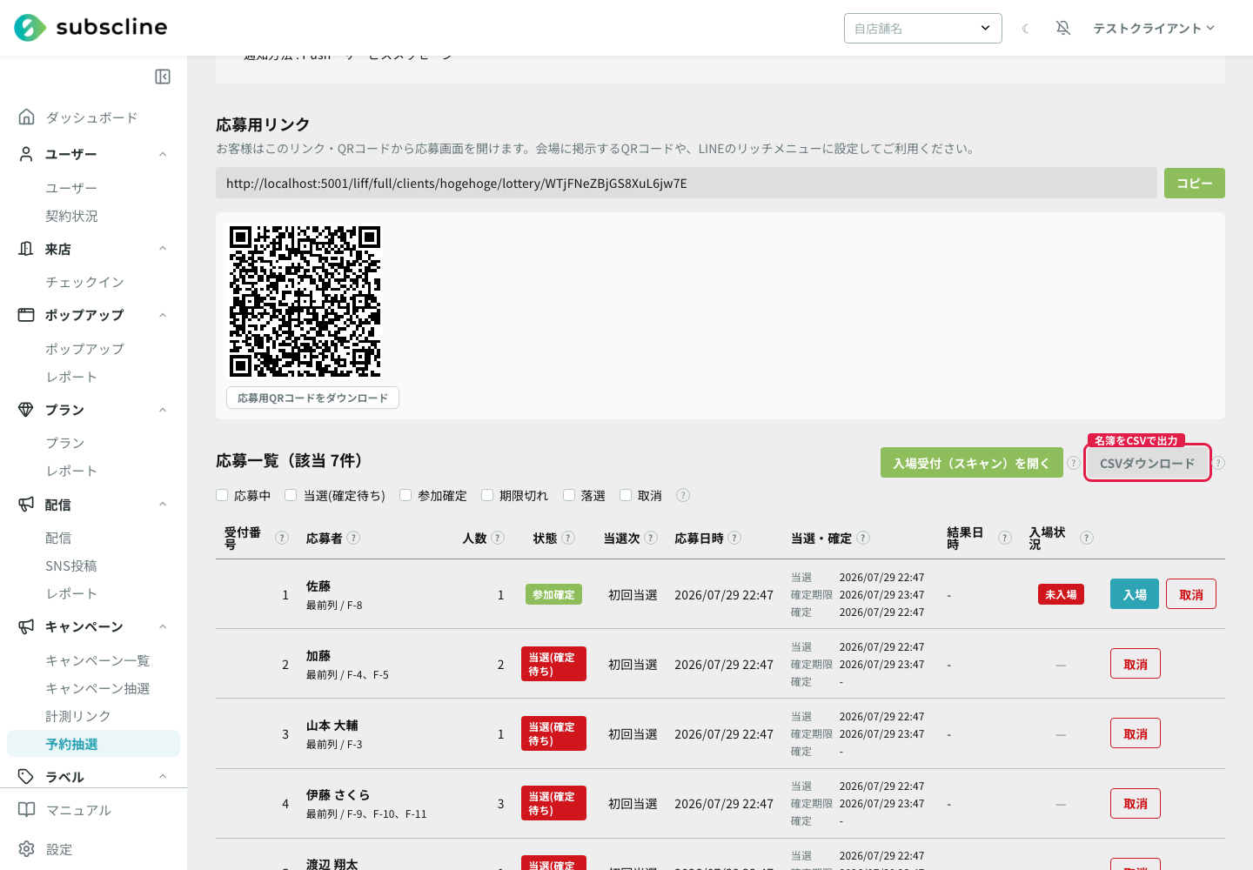The width and height of the screenshot is (1253, 870).
Task: Click 取消 button for 佐藤
Action: pyautogui.click(x=1191, y=594)
